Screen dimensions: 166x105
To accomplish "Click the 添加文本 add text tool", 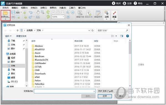I will pyautogui.click(x=89, y=14).
